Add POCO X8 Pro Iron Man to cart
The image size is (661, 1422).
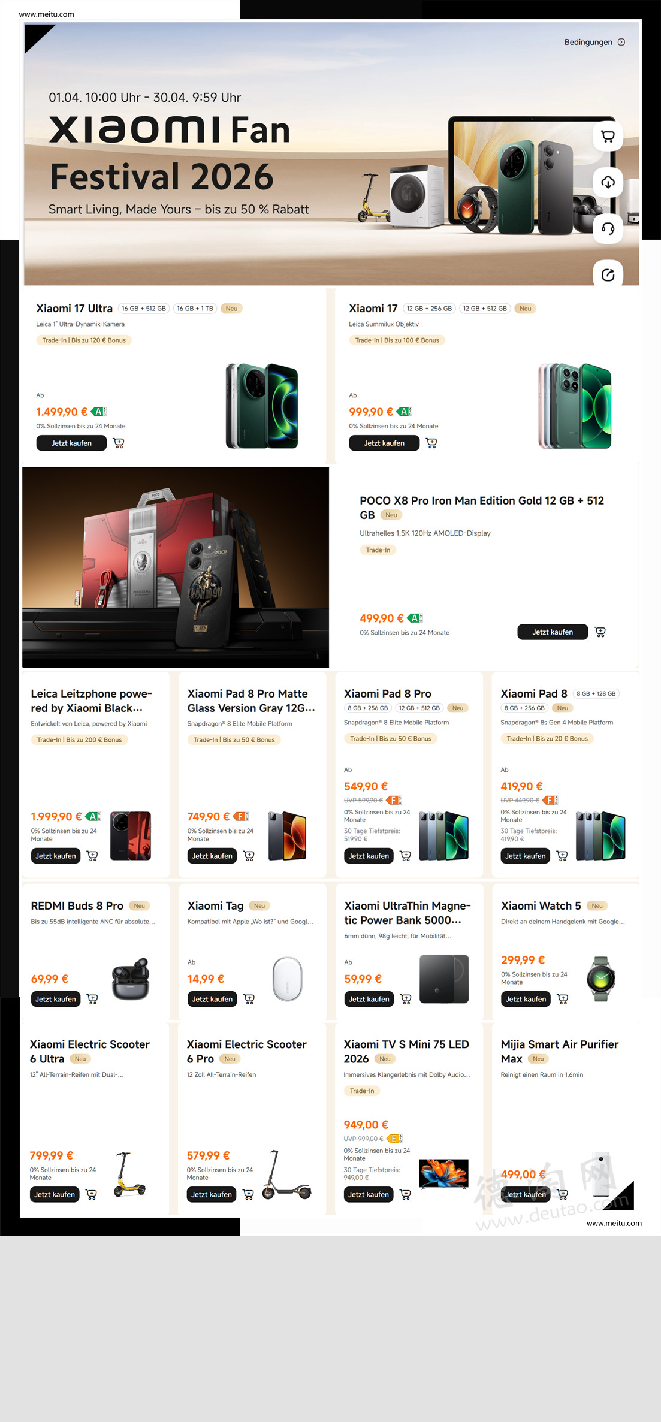click(600, 632)
